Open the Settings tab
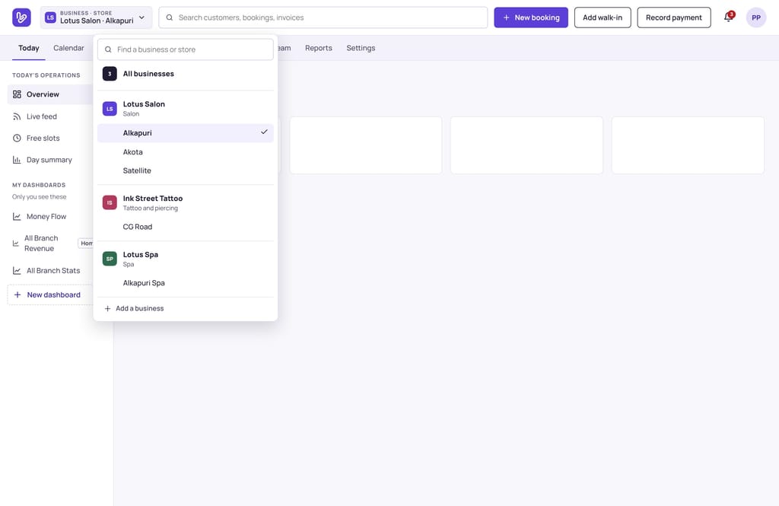Image resolution: width=779 pixels, height=506 pixels. coord(361,48)
